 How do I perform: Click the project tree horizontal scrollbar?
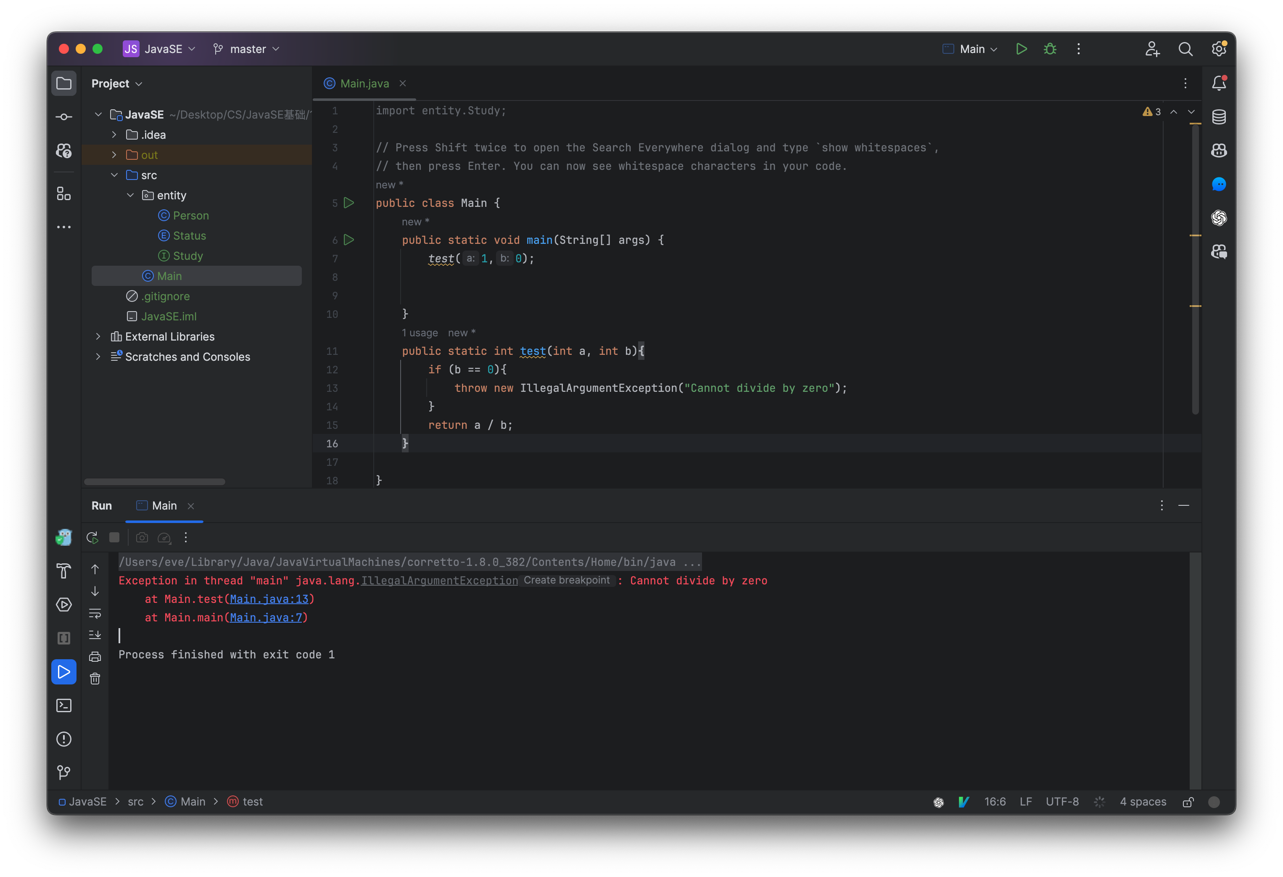click(x=155, y=481)
